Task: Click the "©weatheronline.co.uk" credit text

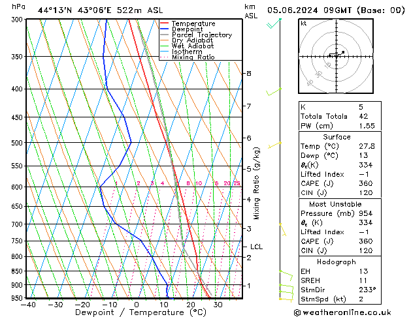Action: pyautogui.click(x=342, y=312)
